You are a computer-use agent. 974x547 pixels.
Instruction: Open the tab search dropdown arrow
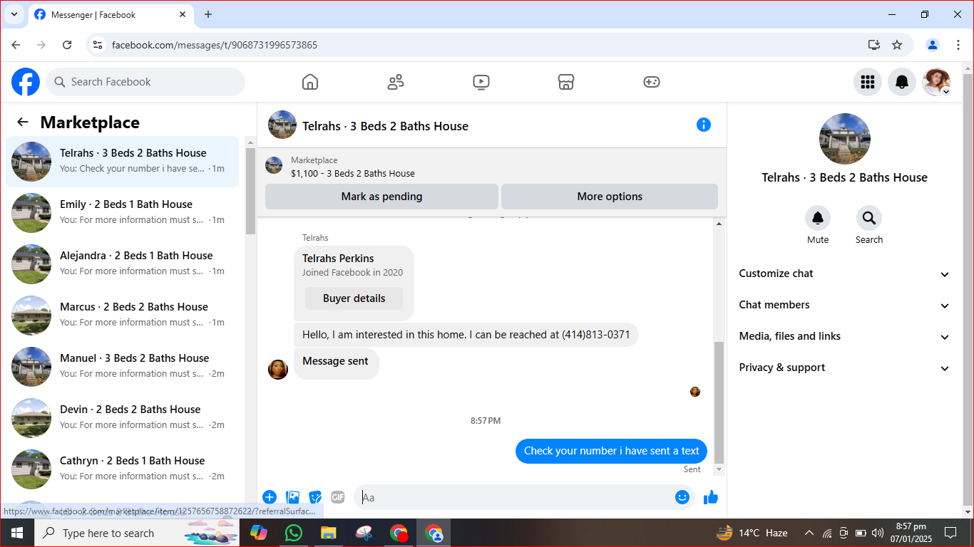tap(14, 14)
